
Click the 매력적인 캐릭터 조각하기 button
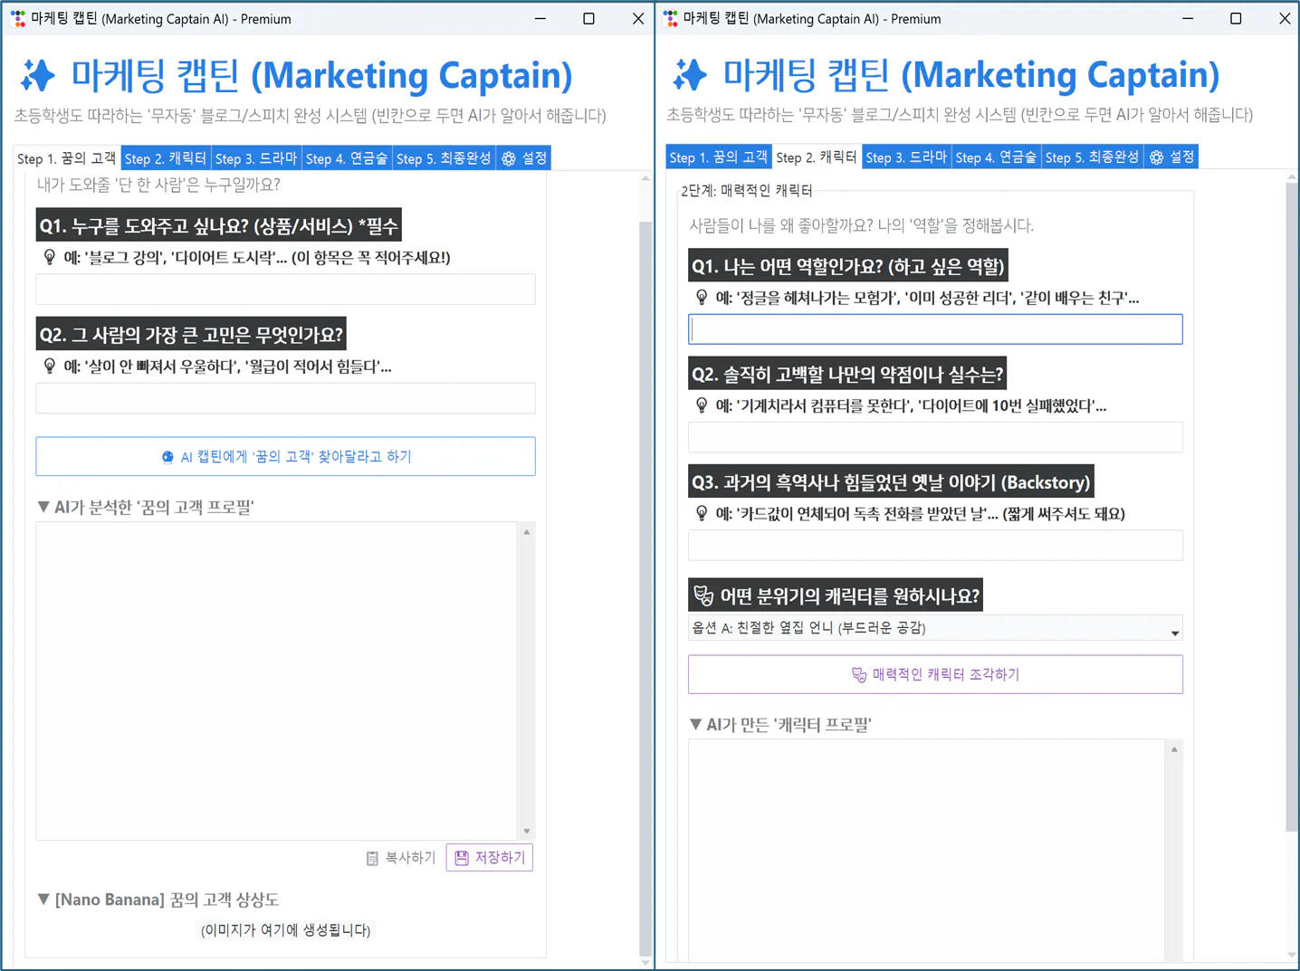click(935, 674)
